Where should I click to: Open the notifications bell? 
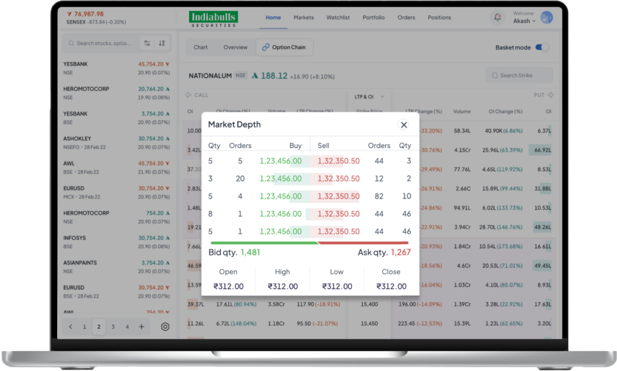(x=497, y=17)
